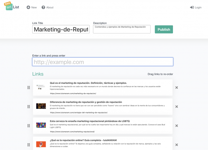This screenshot has height=150, width=208.
Task: Click drag handle beside 'Esta cerveza' card
Action: [29, 126]
